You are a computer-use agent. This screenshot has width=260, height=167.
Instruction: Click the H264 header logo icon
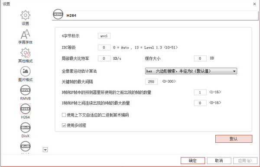pos(58,14)
